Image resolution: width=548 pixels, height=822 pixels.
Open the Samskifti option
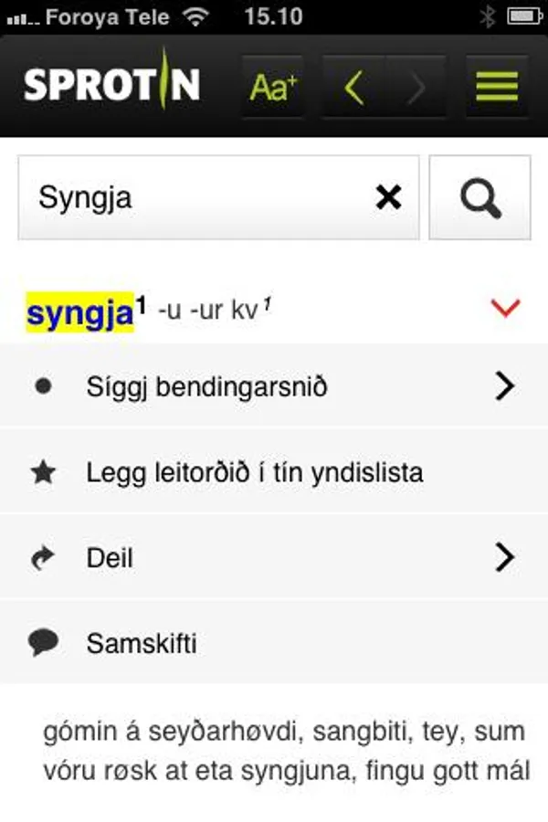(x=142, y=643)
